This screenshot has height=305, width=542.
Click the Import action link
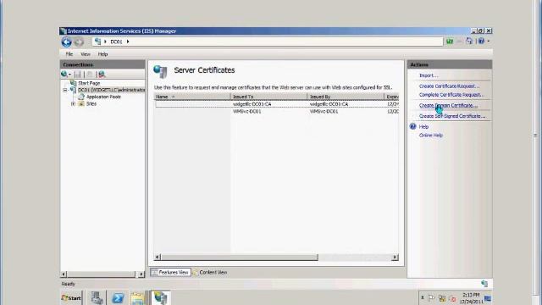click(429, 75)
